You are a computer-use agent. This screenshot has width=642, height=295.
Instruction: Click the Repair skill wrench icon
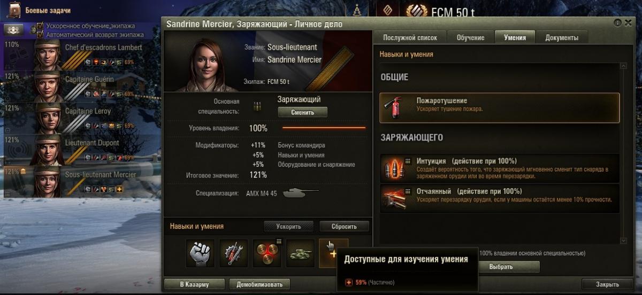coord(234,253)
